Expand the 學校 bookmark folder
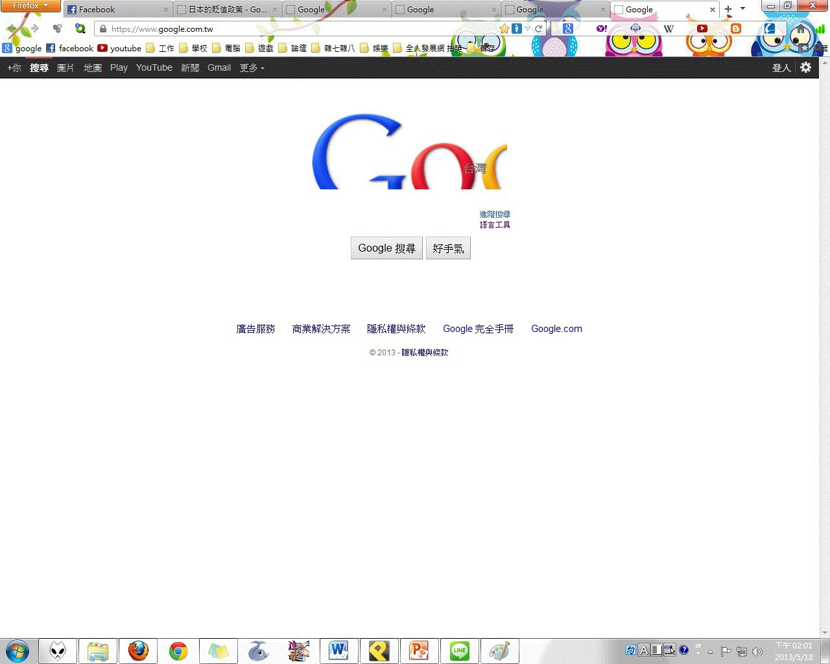The height and width of the screenshot is (664, 830). [x=193, y=48]
